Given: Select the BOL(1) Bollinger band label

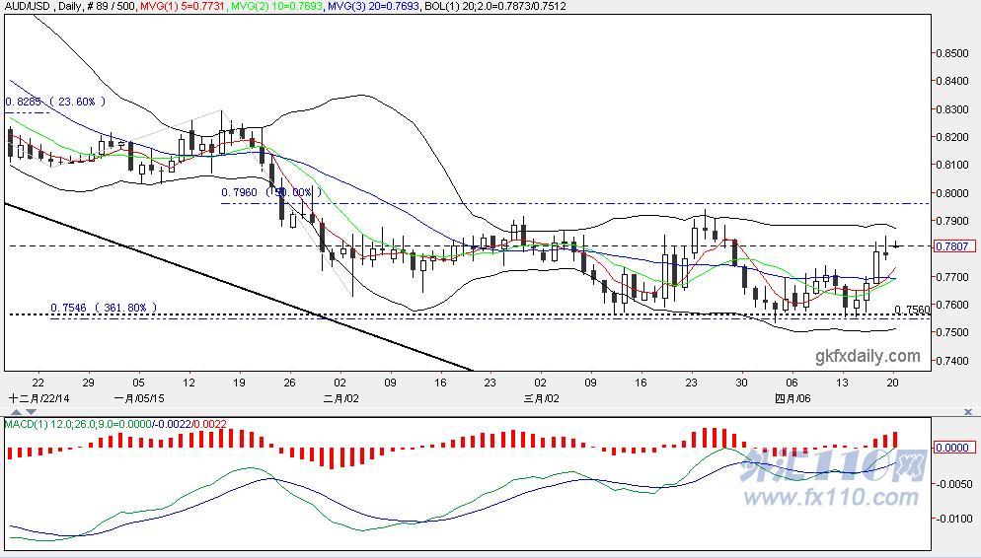Looking at the screenshot, I should (x=494, y=6).
